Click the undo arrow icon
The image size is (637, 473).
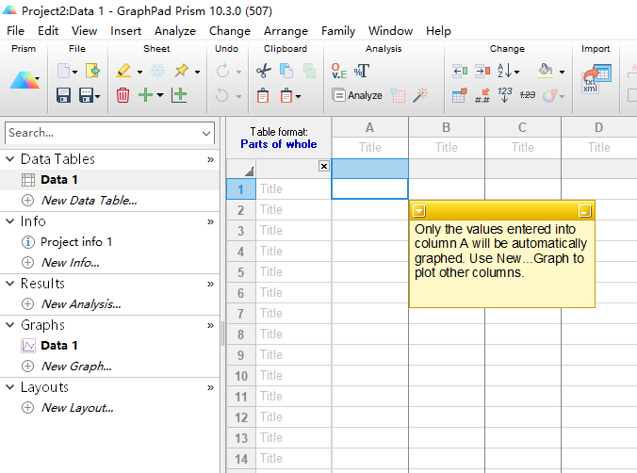click(221, 95)
